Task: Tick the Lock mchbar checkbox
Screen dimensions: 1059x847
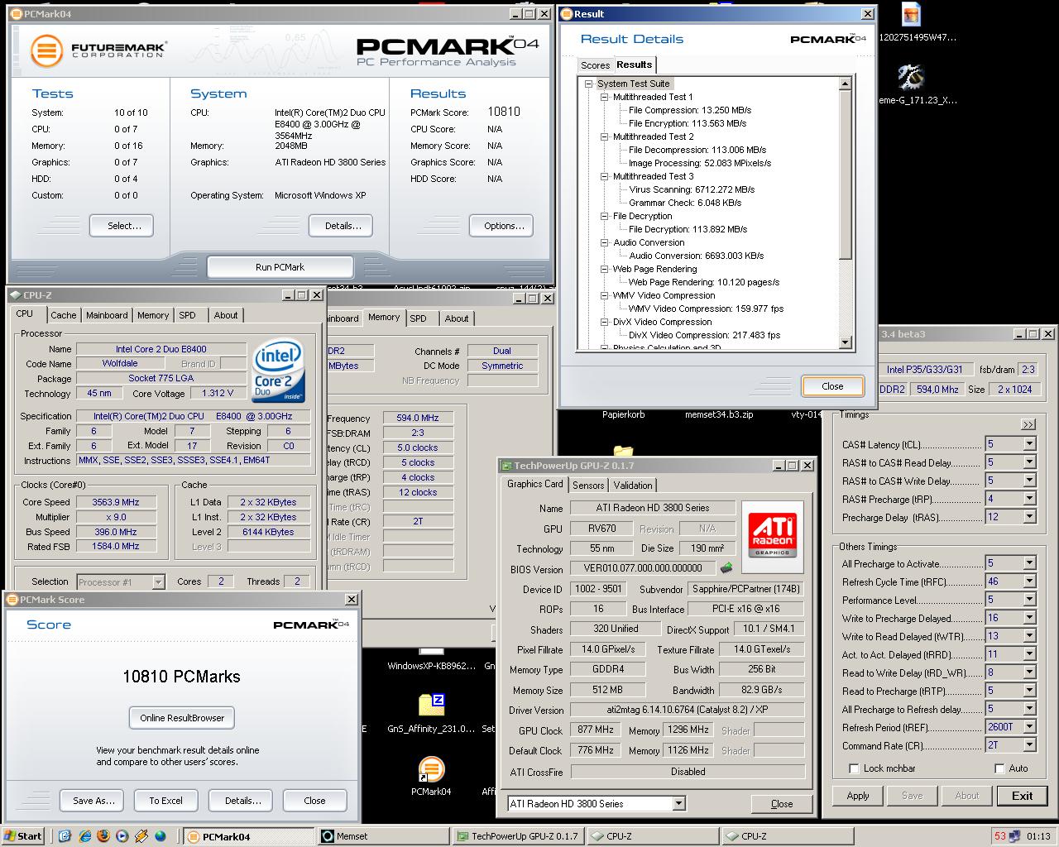Action: point(855,768)
